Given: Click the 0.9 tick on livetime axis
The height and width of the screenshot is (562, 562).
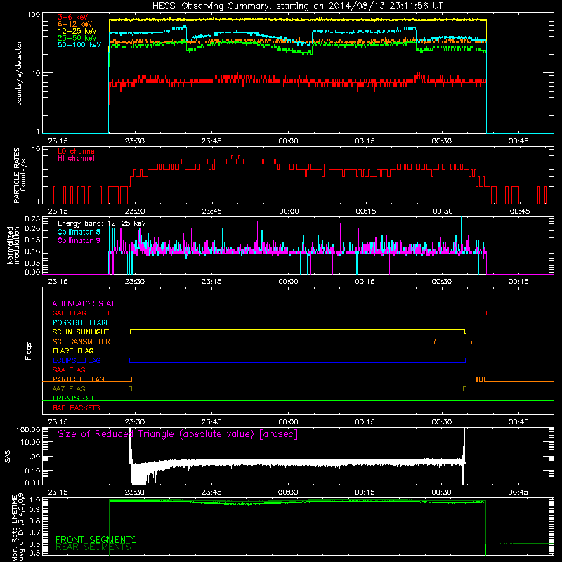Looking at the screenshot, I should (x=35, y=510).
